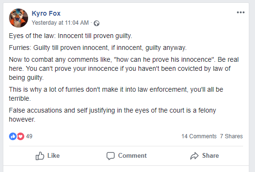Click the blue thumbs-up reaction icon
The height and width of the screenshot is (172, 255).
coord(13,136)
